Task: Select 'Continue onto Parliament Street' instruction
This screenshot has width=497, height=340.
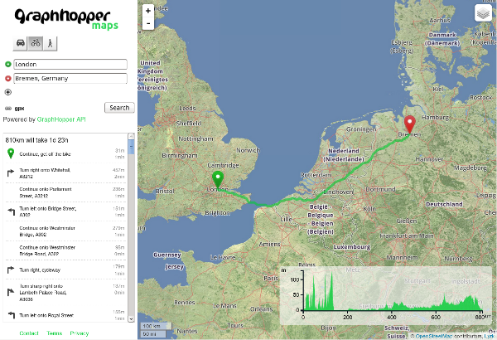Action: click(65, 192)
